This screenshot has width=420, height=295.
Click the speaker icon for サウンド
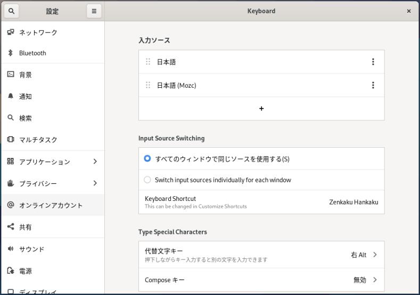click(11, 249)
